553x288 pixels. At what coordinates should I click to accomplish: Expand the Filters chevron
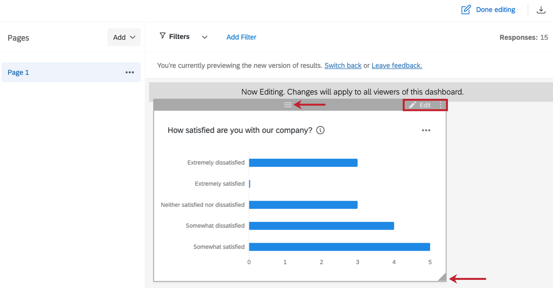click(205, 37)
